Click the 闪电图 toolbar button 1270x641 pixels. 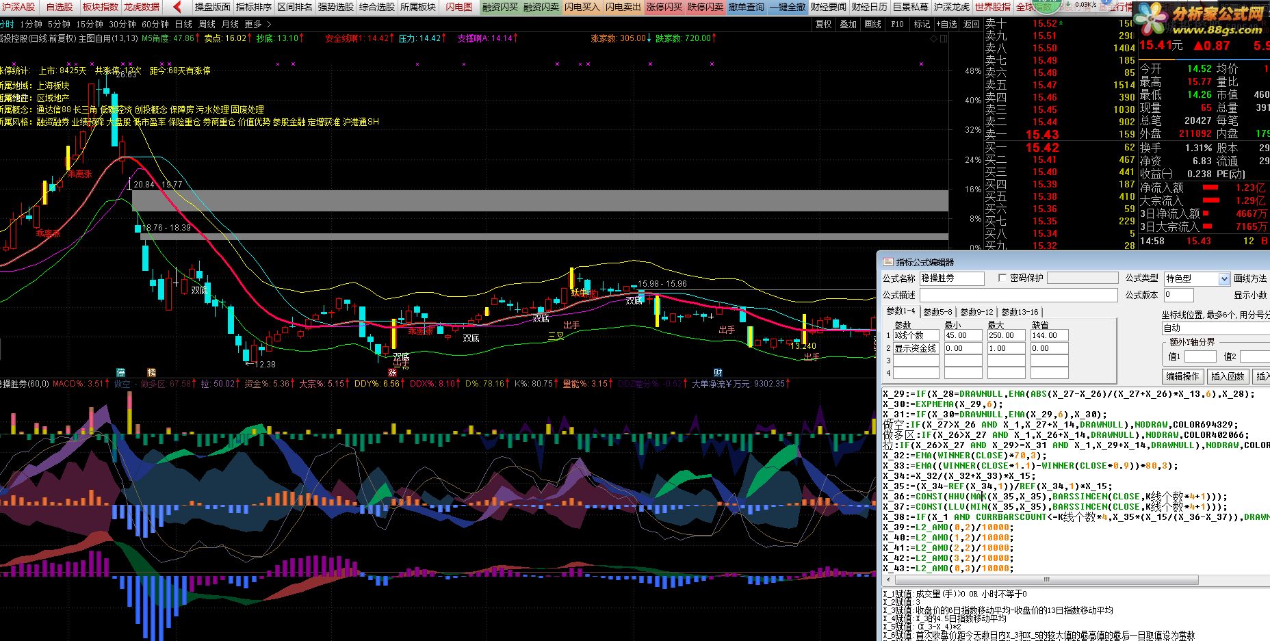point(459,7)
